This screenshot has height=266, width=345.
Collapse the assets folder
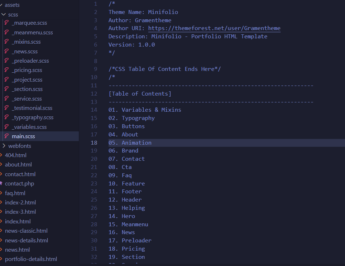click(1, 5)
